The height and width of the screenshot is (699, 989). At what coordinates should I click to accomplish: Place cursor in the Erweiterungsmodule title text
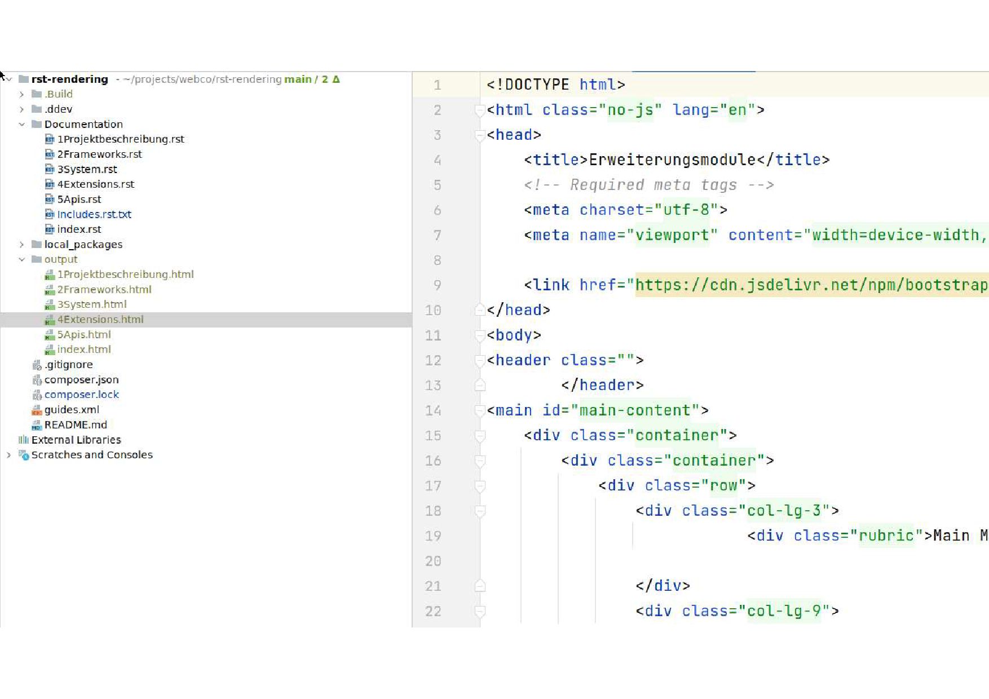tap(672, 160)
